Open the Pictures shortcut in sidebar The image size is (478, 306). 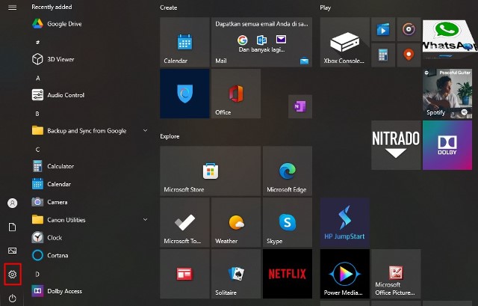[x=12, y=251]
